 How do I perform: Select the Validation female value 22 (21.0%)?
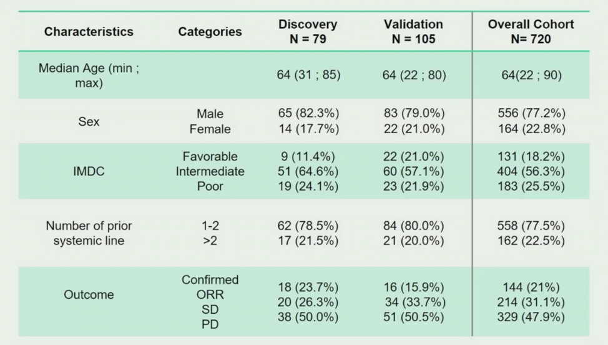coord(414,129)
